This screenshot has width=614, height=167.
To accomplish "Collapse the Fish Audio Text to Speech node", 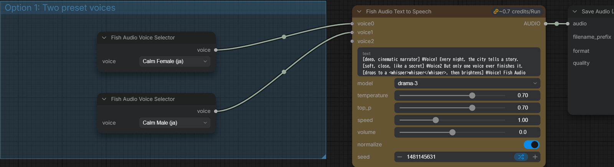I will point(359,11).
